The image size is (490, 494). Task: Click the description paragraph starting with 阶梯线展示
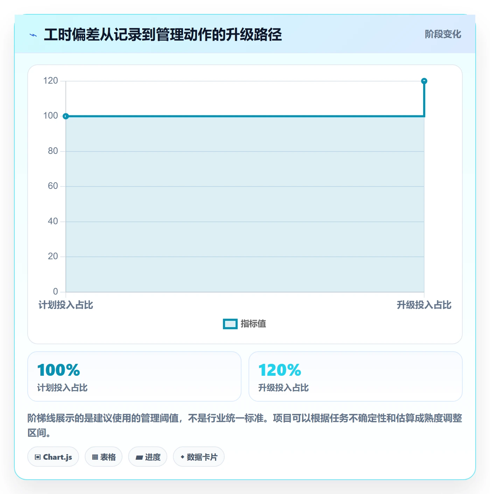click(x=245, y=425)
